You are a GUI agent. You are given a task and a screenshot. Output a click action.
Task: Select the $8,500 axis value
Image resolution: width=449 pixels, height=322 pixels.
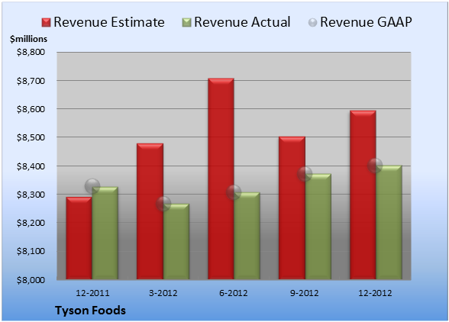31,137
